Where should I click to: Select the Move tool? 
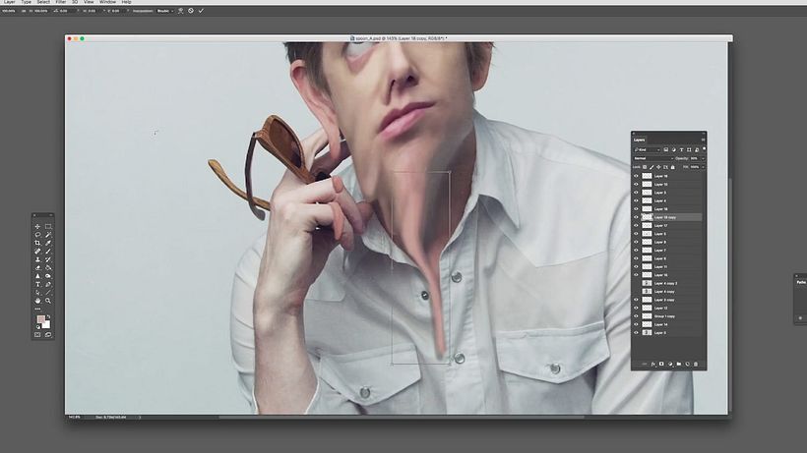point(37,226)
